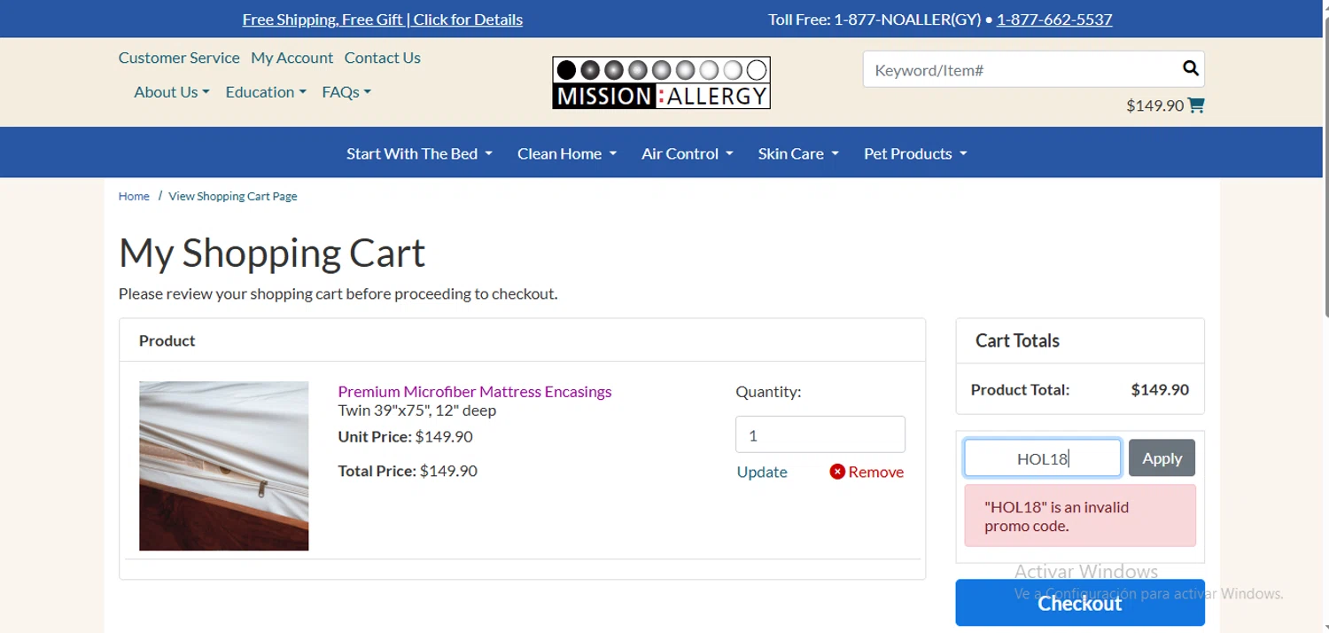This screenshot has width=1329, height=633.
Task: Open Start With The Bed menu
Action: coord(419,153)
